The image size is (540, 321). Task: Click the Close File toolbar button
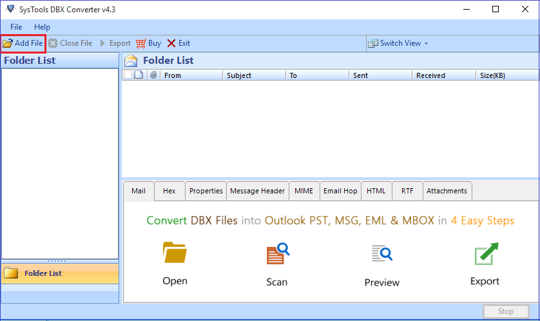click(71, 43)
